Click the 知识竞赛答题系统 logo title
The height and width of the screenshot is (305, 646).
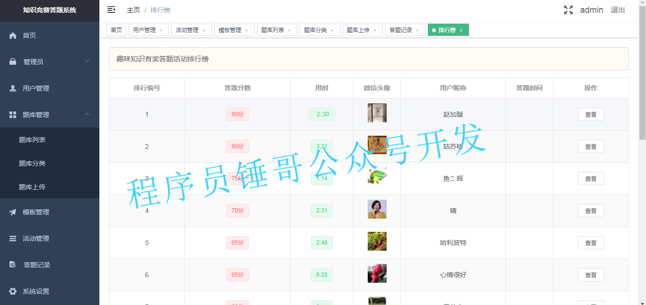[x=50, y=10]
